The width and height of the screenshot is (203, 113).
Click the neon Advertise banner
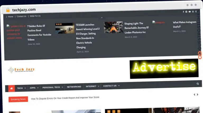164,68
